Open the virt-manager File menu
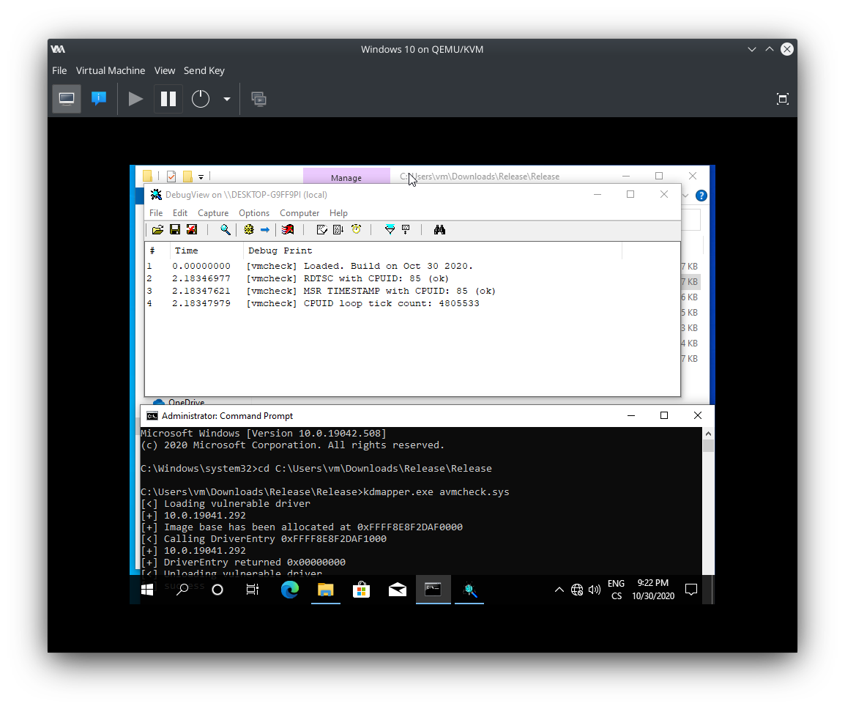The width and height of the screenshot is (845, 709). tap(59, 70)
